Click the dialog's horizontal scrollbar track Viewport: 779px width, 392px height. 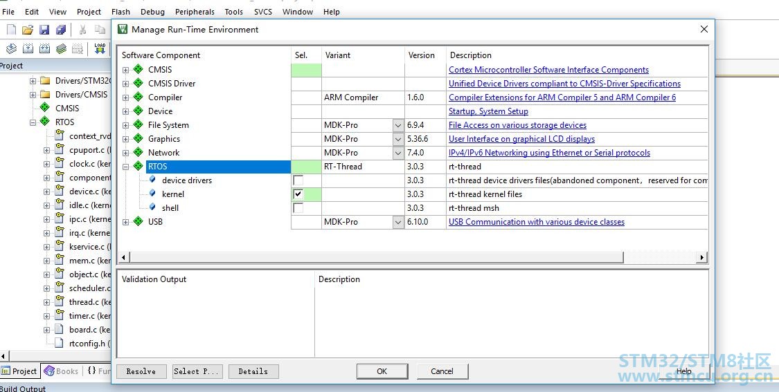coord(660,257)
